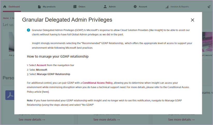Close the Granular Delegated Admin Privileges dialog
Screen dimensions: 213x125
coord(192,20)
